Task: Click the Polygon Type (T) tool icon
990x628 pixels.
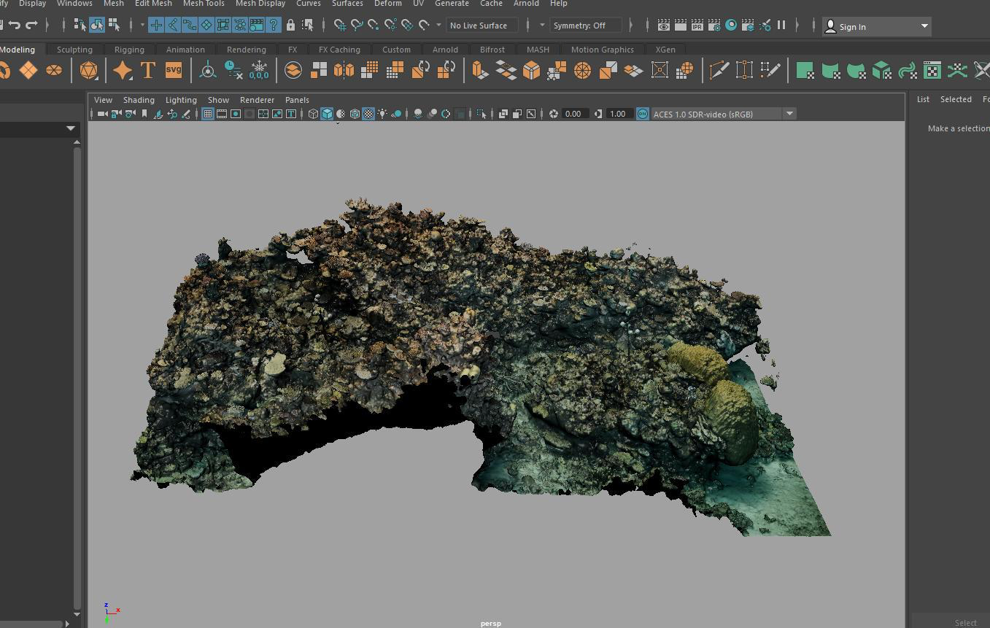Action: [x=148, y=70]
